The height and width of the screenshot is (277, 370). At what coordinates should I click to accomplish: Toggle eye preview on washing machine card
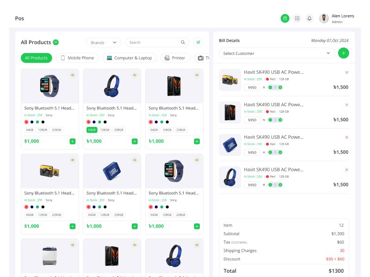[x=73, y=245]
